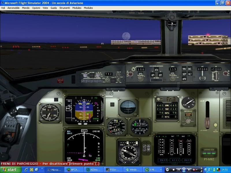Open the Opzioni menu

click(36, 8)
